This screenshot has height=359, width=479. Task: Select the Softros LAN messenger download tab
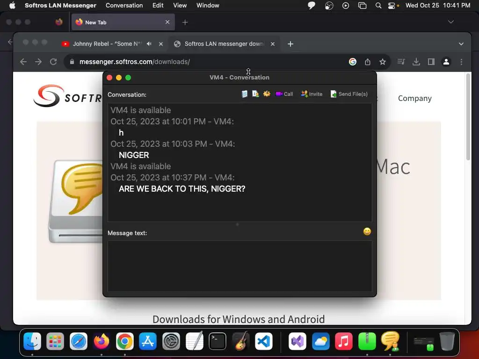click(224, 43)
